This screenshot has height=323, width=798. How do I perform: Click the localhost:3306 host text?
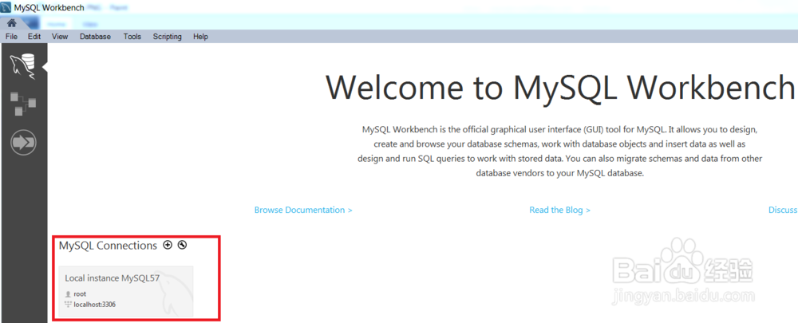click(94, 304)
